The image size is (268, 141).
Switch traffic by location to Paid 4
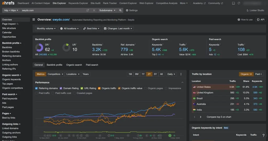[x=258, y=74]
